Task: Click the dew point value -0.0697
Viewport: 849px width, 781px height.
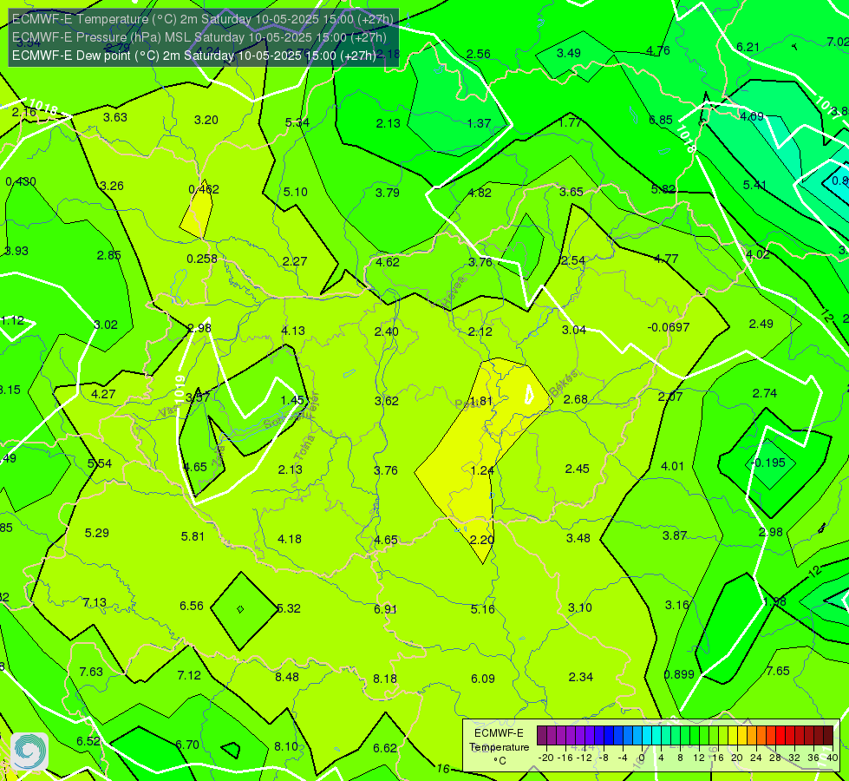Action: 668,327
